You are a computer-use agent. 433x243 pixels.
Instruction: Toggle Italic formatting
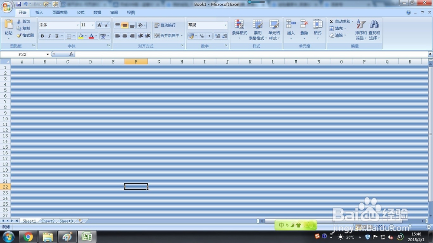tap(49, 36)
